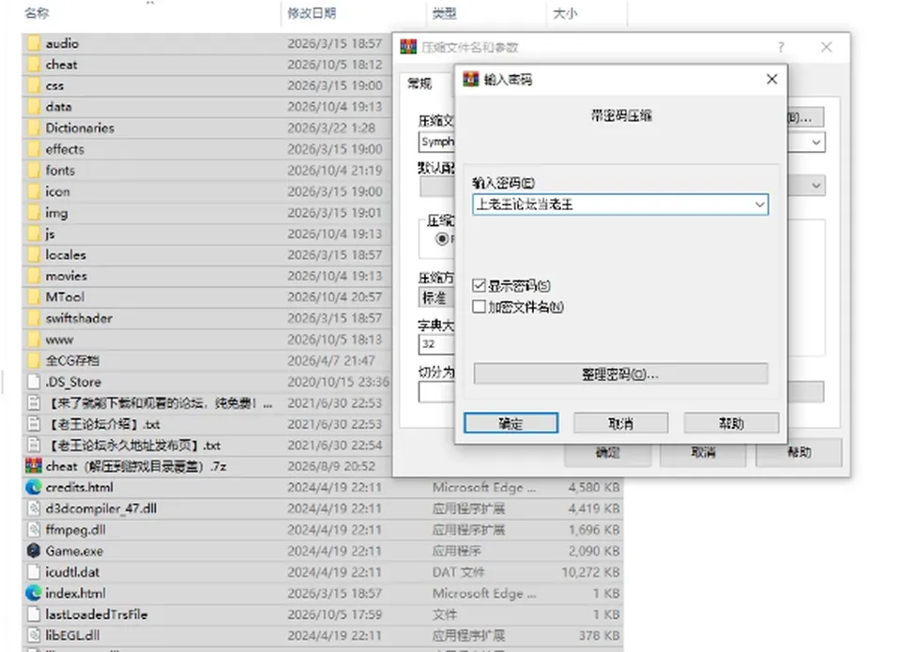Screen dimensions: 901x652
Task: Click the dictionary size field showing 32
Action: (x=436, y=344)
